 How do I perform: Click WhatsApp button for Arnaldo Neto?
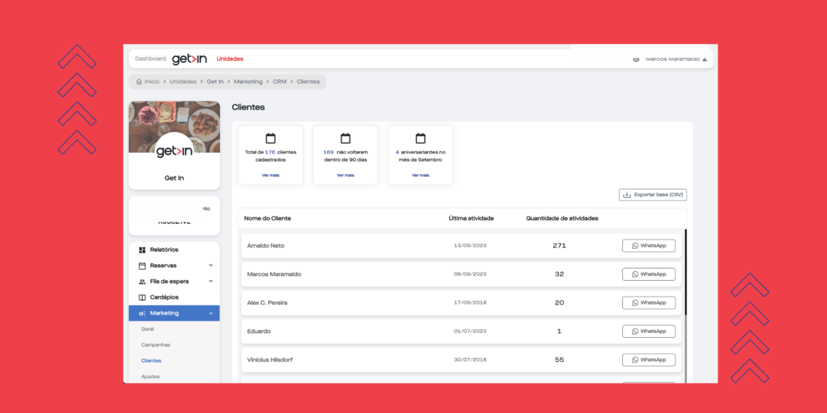pos(649,246)
